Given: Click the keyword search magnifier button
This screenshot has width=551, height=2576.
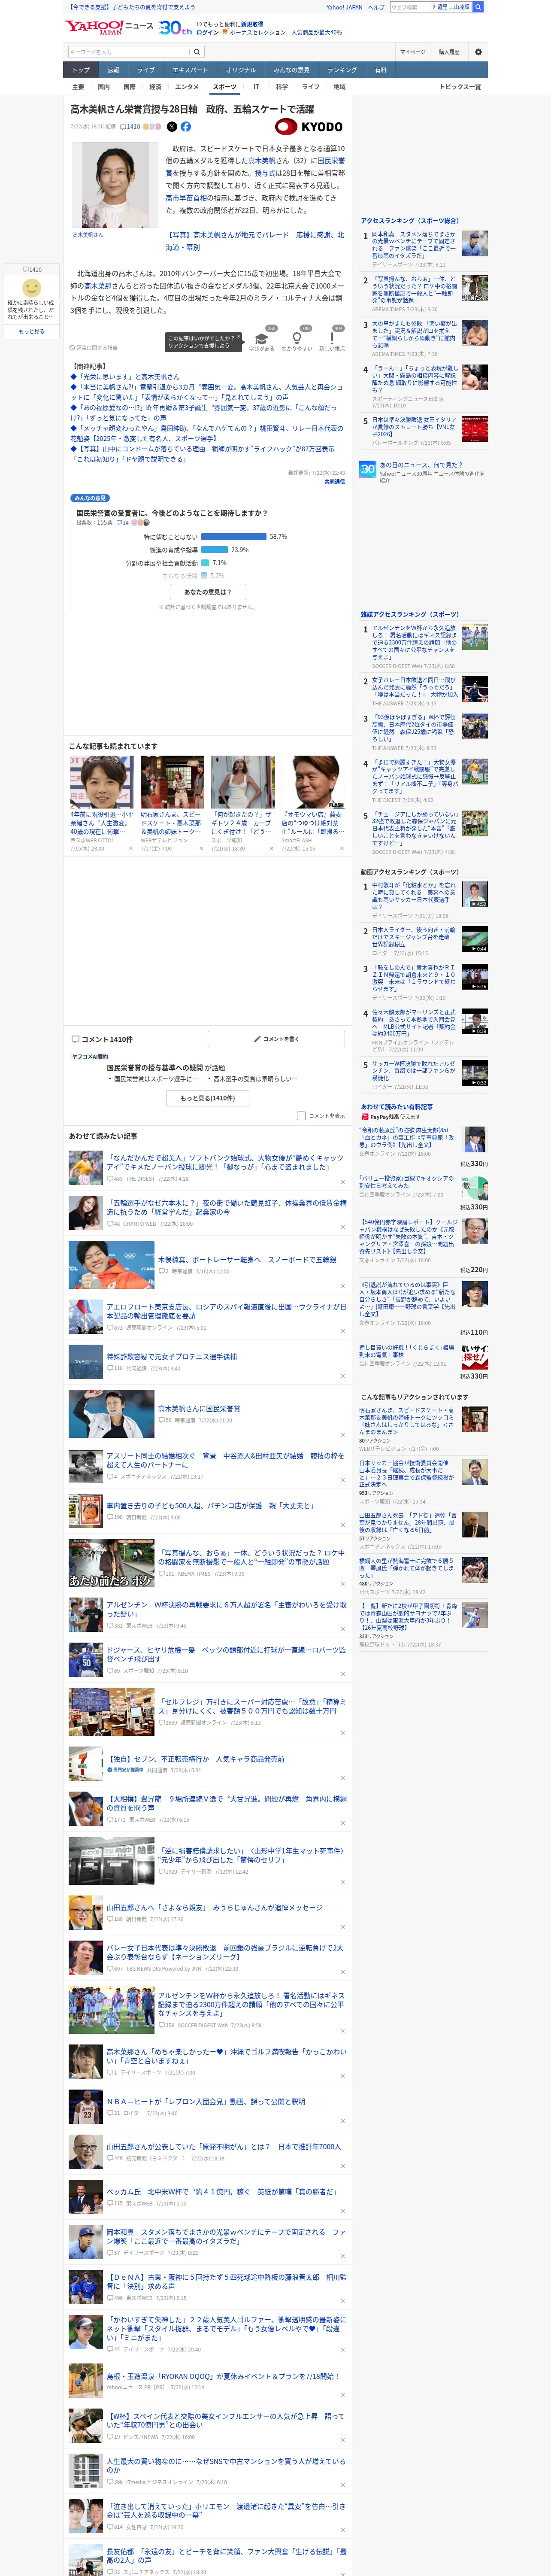Looking at the screenshot, I should click(197, 52).
